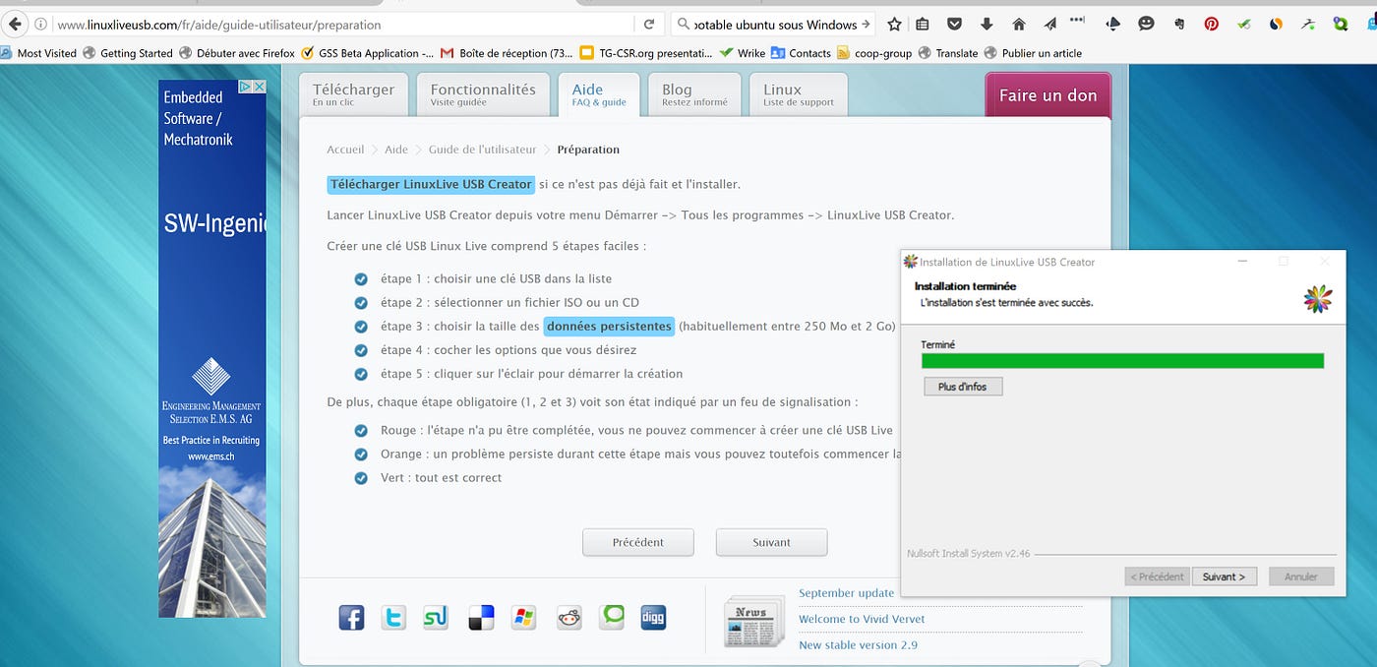Click the installer's green progress bar
The height and width of the screenshot is (667, 1377).
click(1122, 361)
